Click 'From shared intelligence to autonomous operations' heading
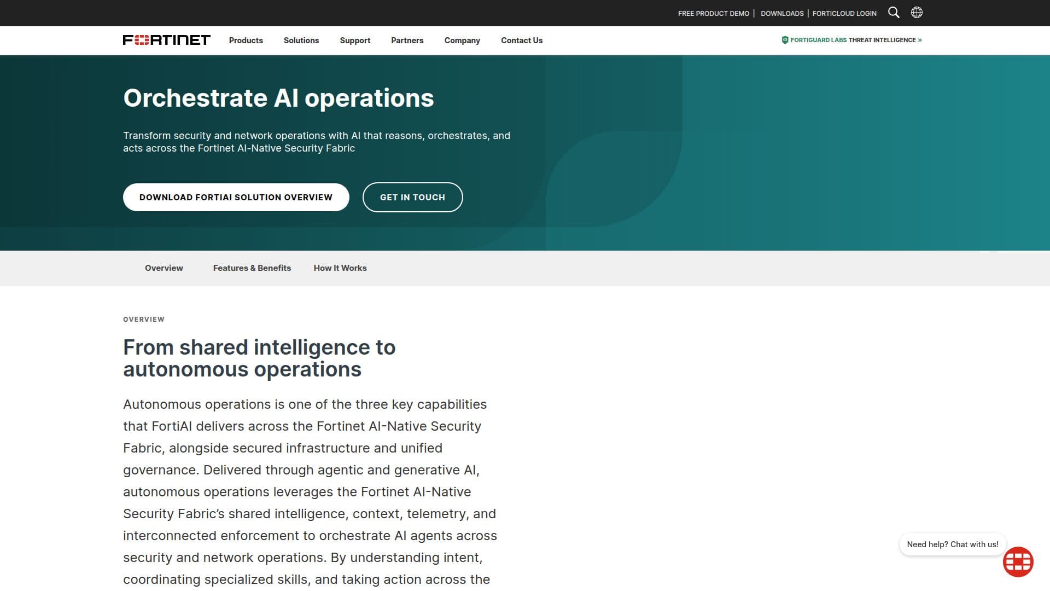Screen dimensions: 1050x591 (259, 358)
